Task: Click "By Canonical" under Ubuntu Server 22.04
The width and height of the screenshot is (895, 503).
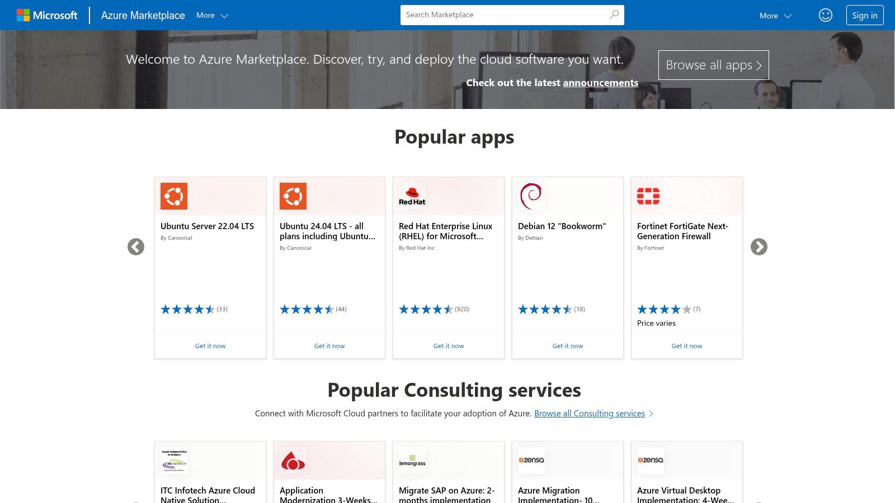Action: (176, 238)
